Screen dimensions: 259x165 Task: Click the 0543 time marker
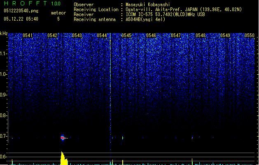coord(77,35)
